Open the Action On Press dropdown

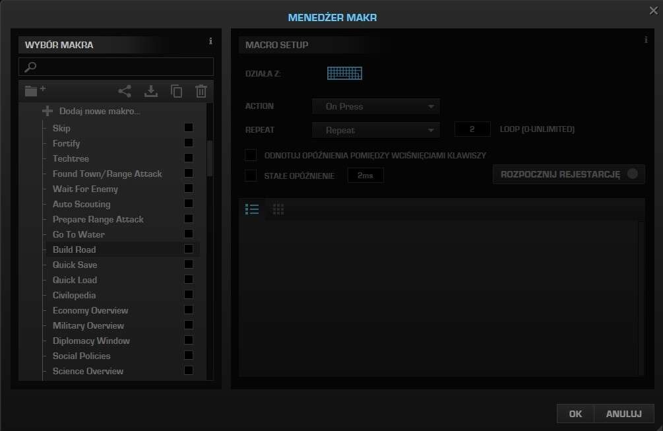[375, 106]
